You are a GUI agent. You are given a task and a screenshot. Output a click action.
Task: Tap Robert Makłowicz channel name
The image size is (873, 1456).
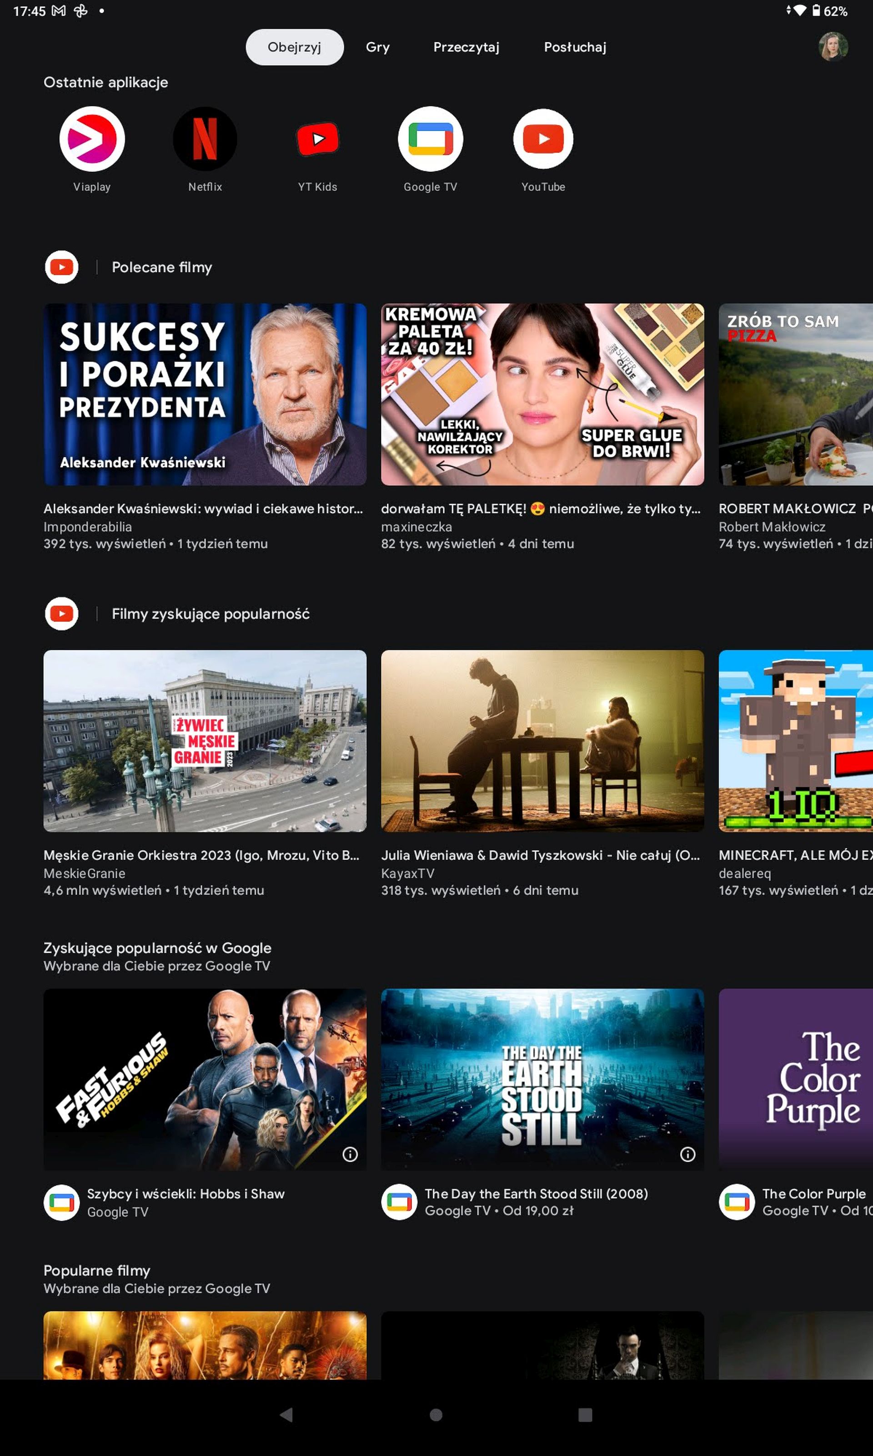pos(772,527)
